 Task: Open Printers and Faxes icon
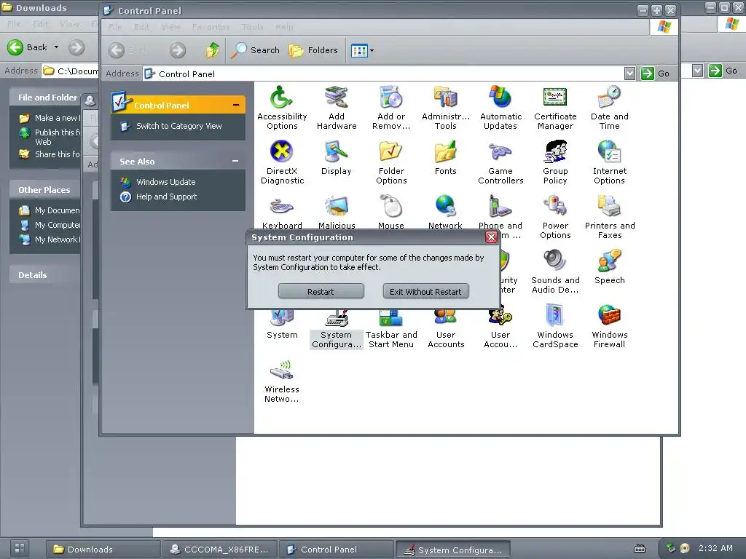pos(610,217)
